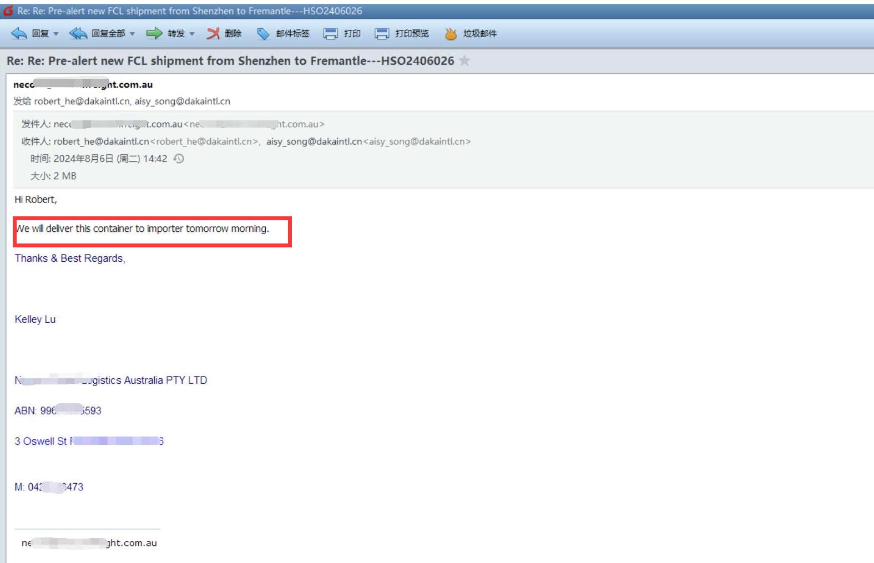The width and height of the screenshot is (874, 563).
Task: Click 'Thanks & Best Regards,' text
Action: tap(70, 258)
